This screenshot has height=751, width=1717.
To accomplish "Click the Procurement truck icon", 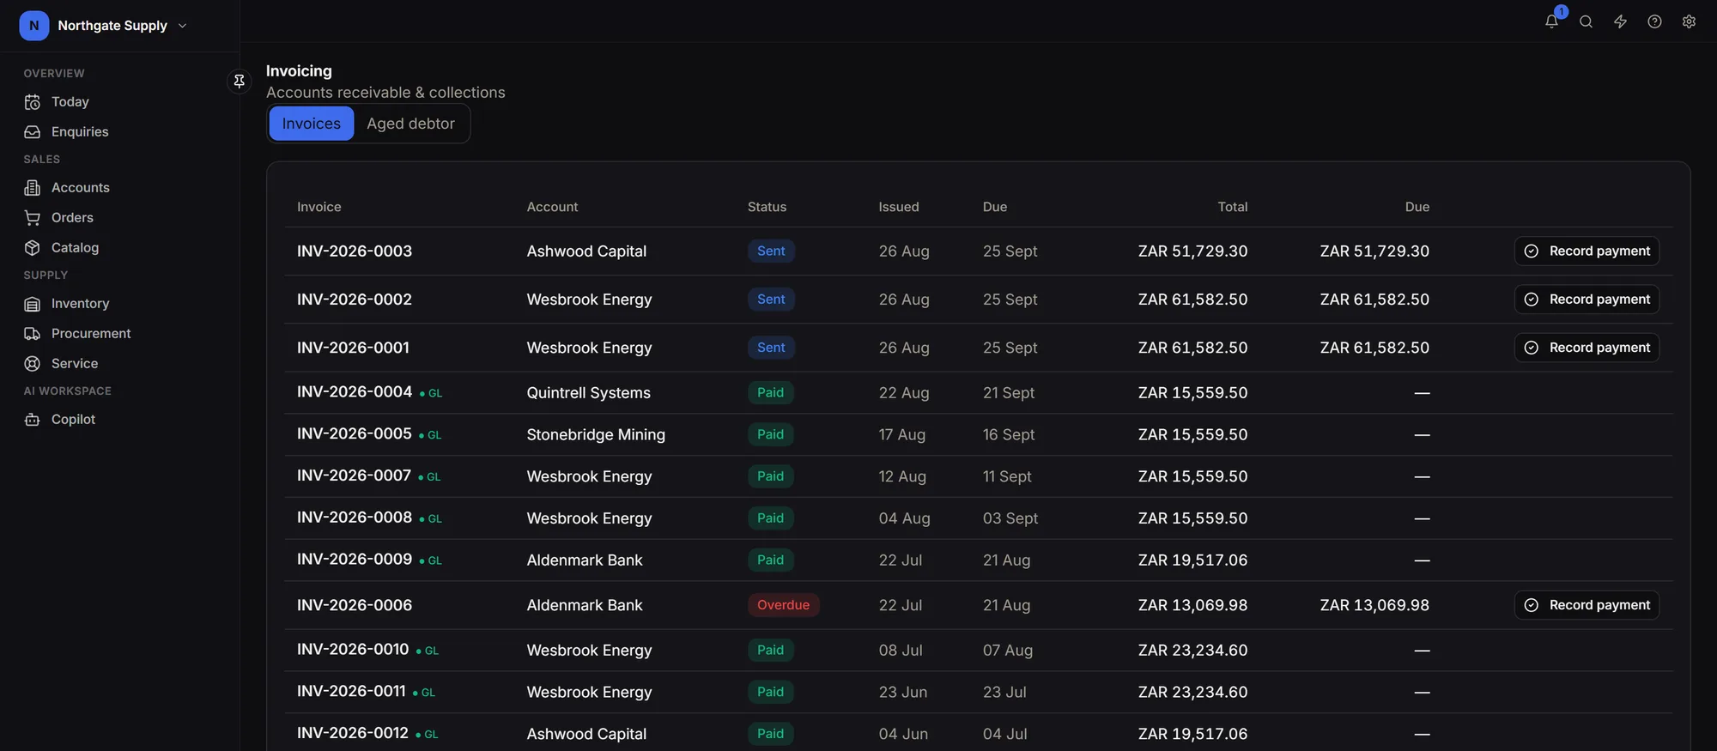I will [x=33, y=334].
